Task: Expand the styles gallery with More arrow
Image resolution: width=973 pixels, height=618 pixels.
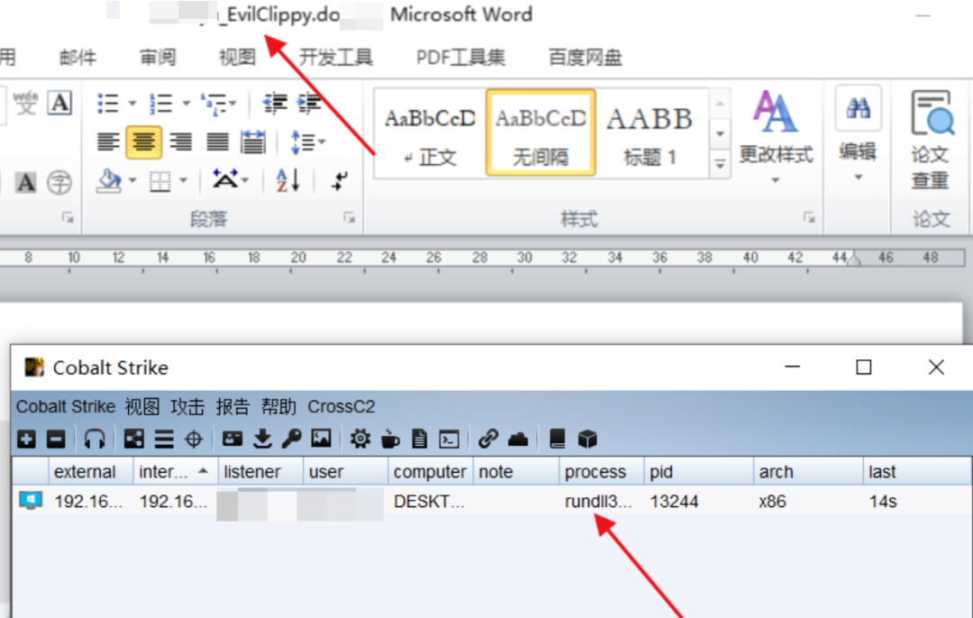Action: coord(720,165)
